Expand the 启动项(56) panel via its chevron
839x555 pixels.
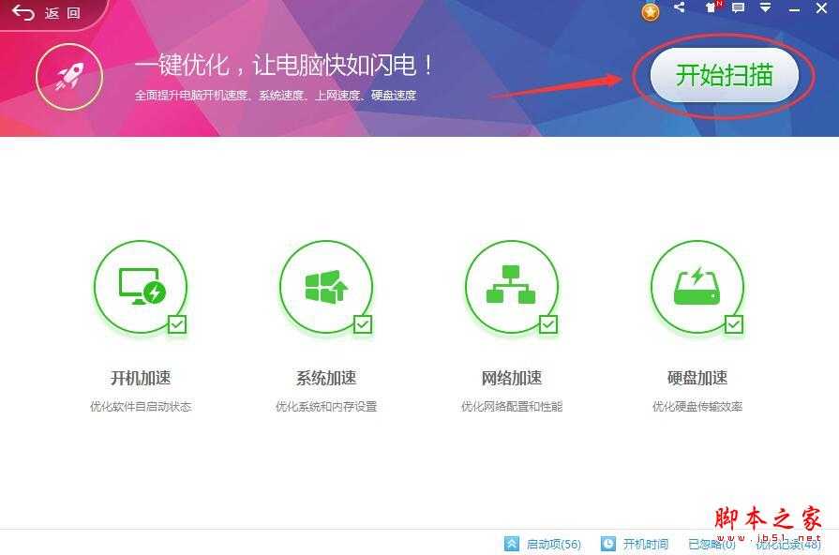pyautogui.click(x=511, y=543)
